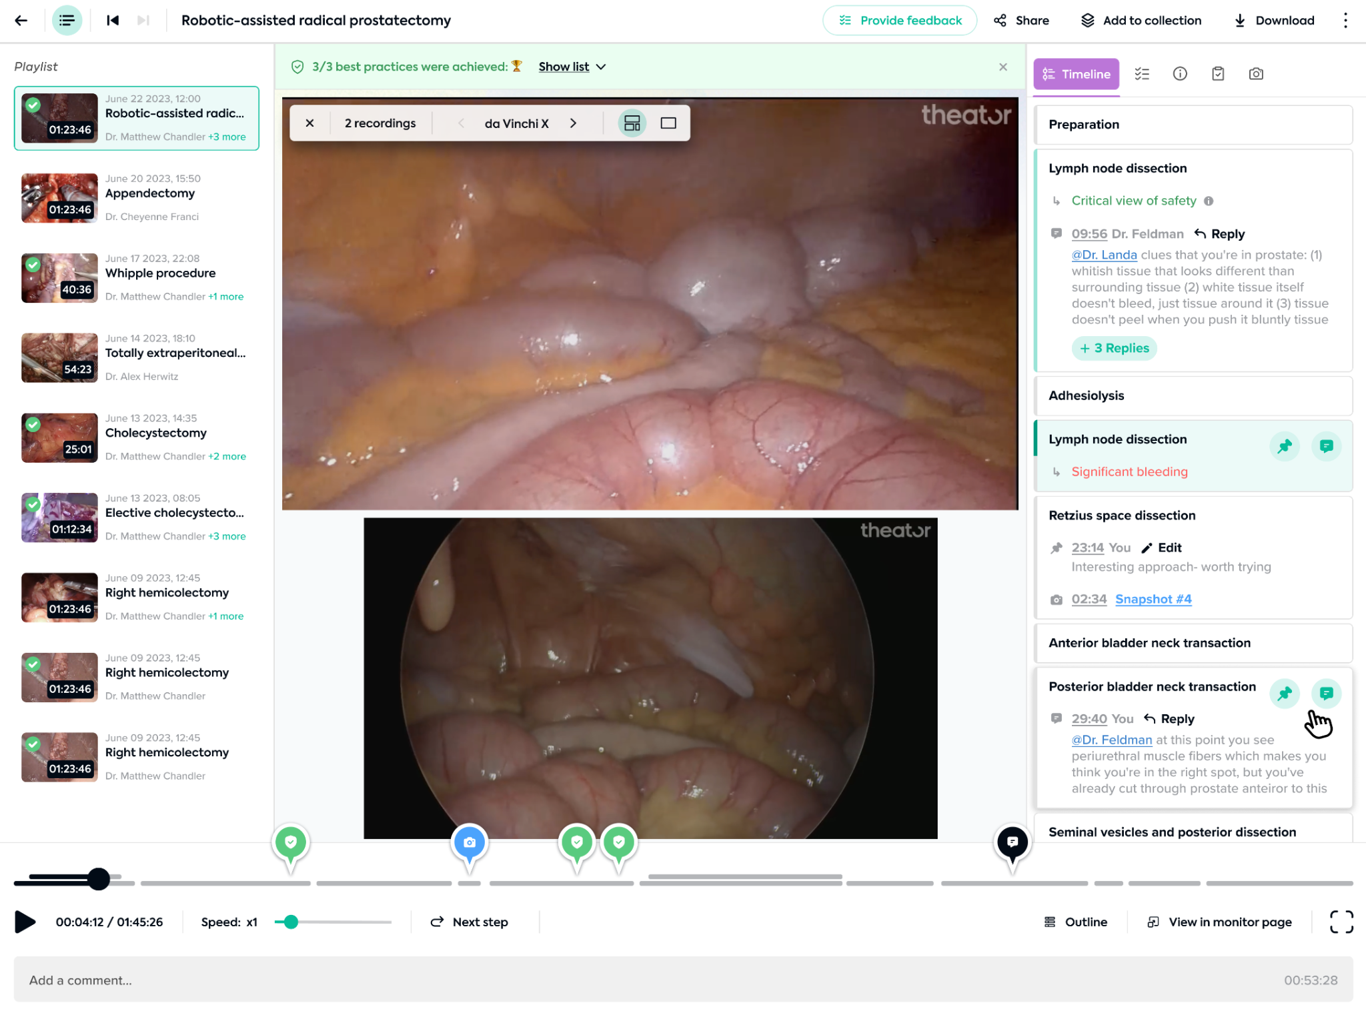Open the Outline view

(1075, 922)
